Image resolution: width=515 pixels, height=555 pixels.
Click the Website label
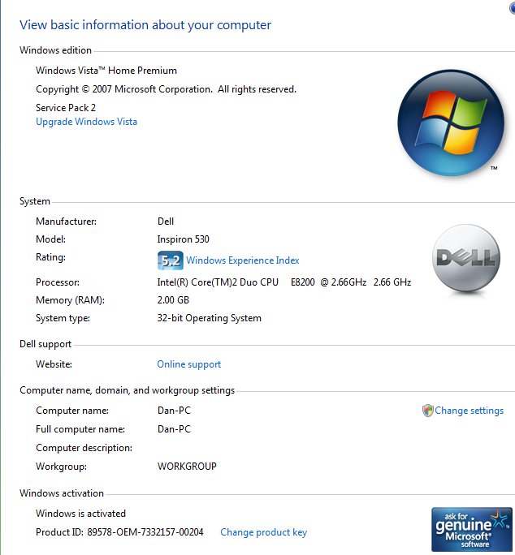pos(54,364)
